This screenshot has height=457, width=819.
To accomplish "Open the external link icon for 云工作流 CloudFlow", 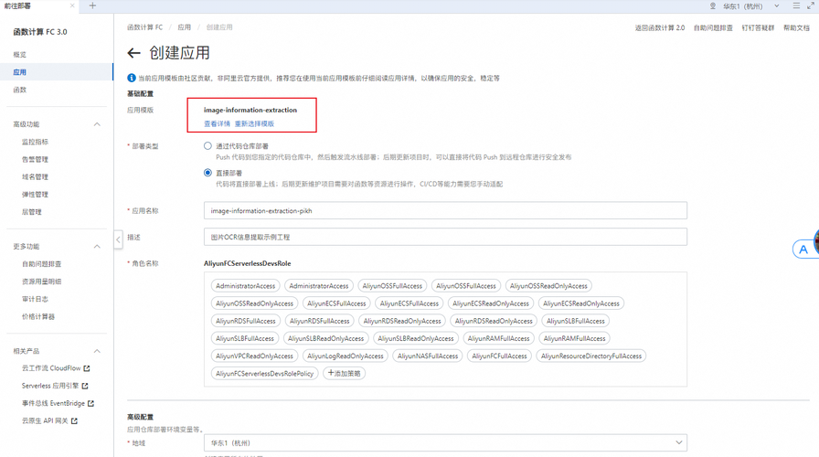I will coord(87,368).
